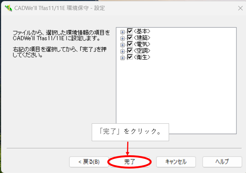This screenshot has height=173, width=246.
Task: Expand the <建築> tree node
Action: (x=122, y=39)
